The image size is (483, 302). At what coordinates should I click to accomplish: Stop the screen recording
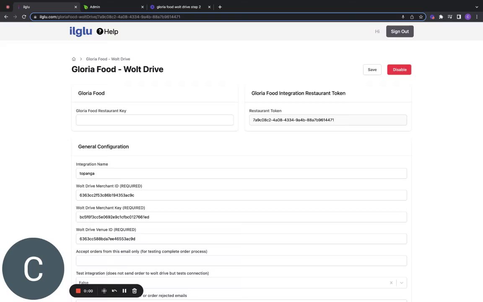click(78, 291)
